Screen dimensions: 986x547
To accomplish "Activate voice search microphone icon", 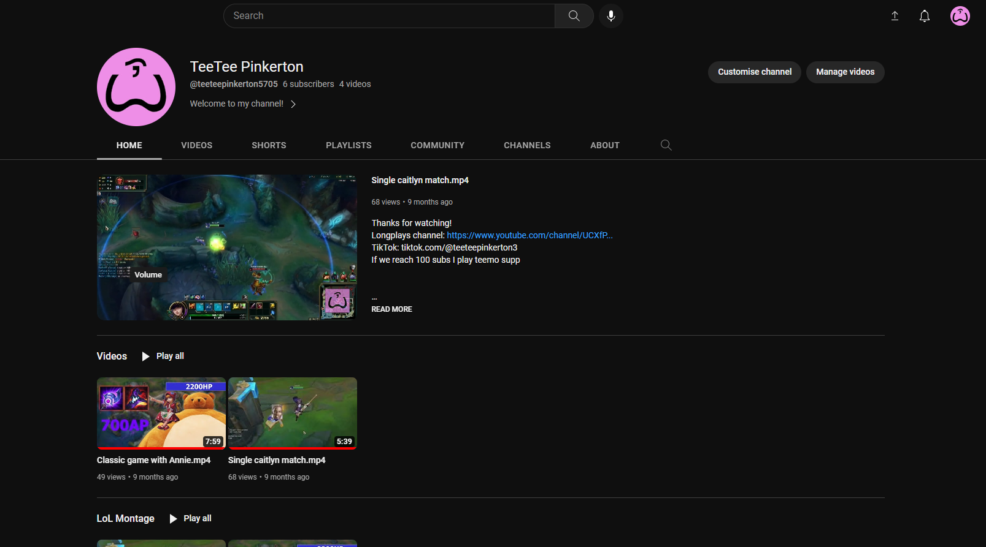I will pos(611,16).
